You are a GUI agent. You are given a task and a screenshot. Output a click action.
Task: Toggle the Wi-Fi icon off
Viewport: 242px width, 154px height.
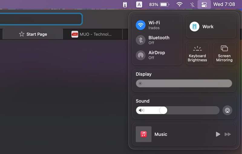[x=141, y=25]
